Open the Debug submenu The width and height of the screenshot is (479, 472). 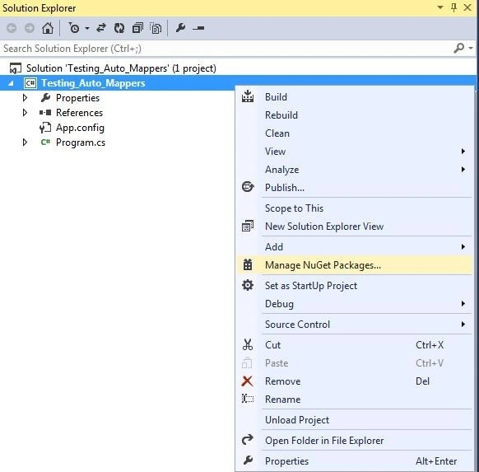pyautogui.click(x=355, y=304)
